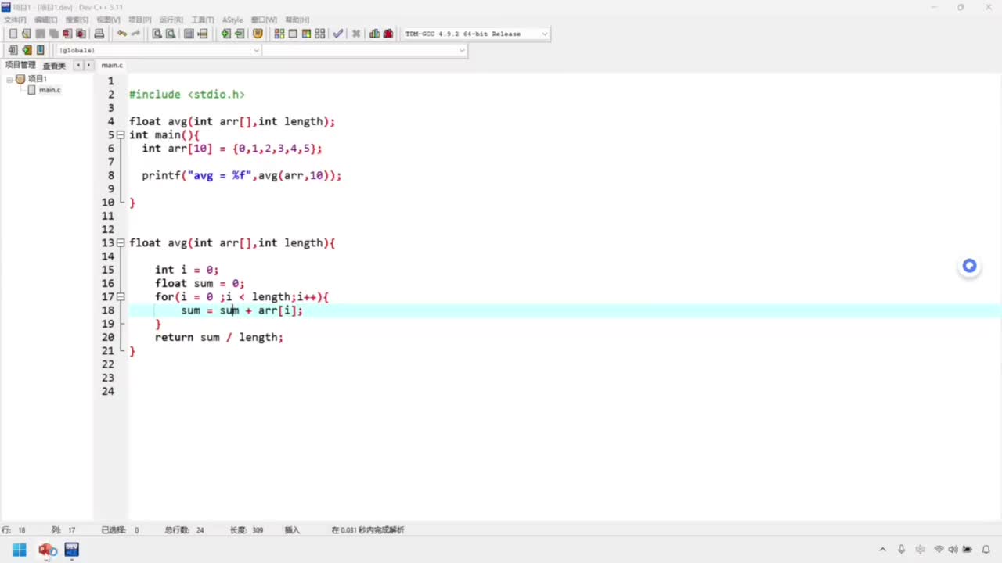
Task: Click the Redo toolbar icon
Action: coord(135,34)
